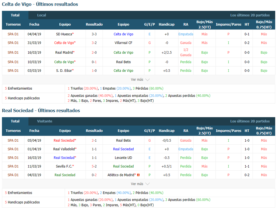Click the handicap value '+0.5/1'

166,166
